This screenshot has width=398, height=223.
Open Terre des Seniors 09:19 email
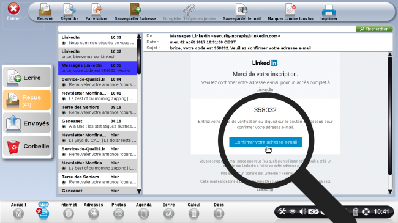click(97, 110)
